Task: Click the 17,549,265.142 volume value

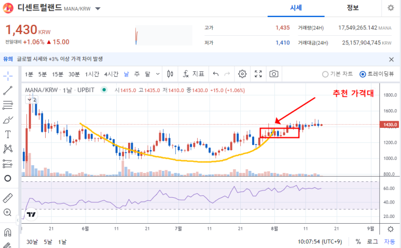Action: tap(357, 27)
